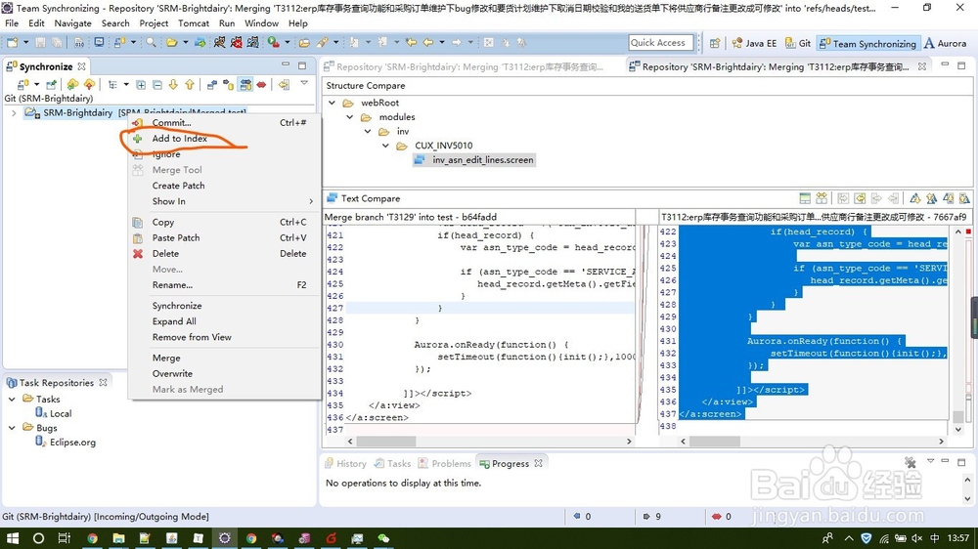Click the Push icon in Synchronize toolbar
The image size is (978, 549).
tap(89, 84)
